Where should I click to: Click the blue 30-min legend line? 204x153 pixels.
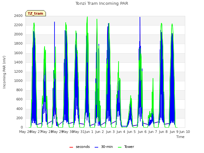(x=96, y=147)
